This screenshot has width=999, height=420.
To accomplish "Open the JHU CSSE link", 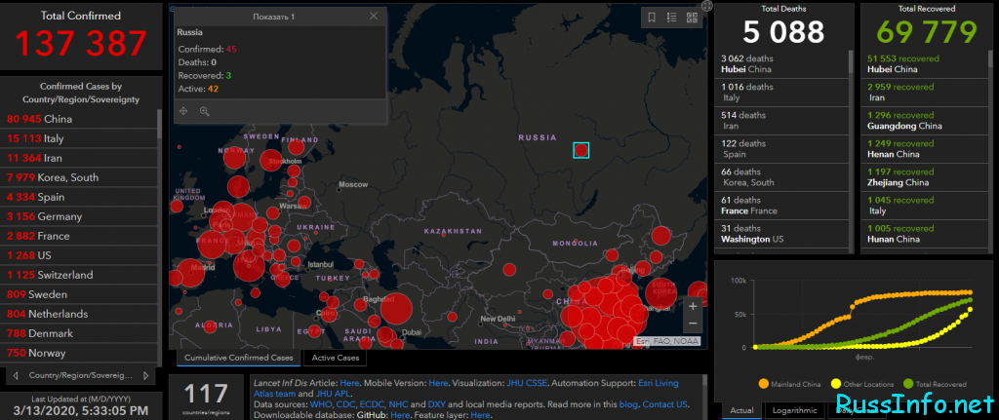I will (526, 383).
